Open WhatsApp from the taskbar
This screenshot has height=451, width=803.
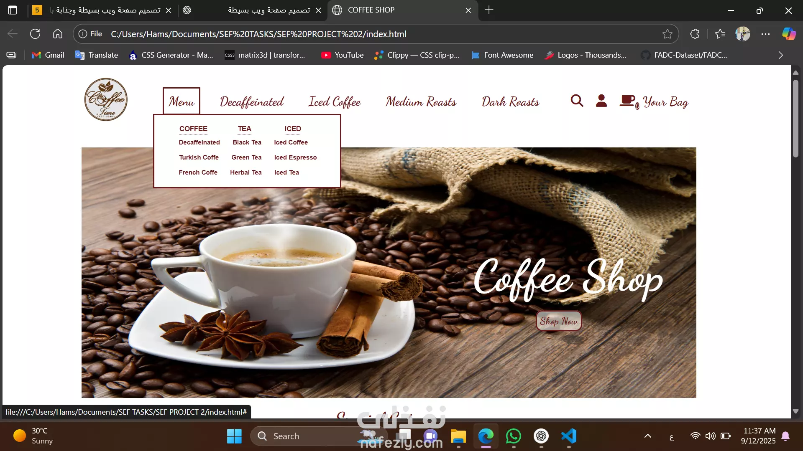(x=513, y=436)
